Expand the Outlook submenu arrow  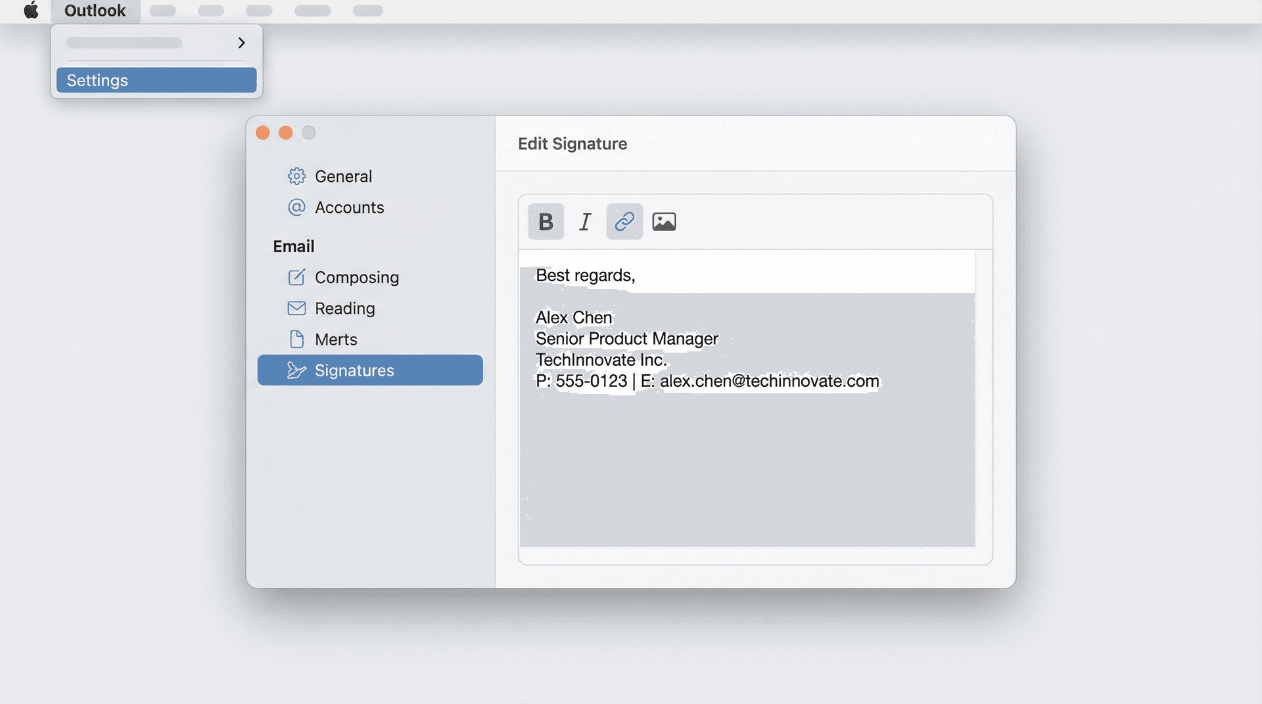click(x=241, y=42)
